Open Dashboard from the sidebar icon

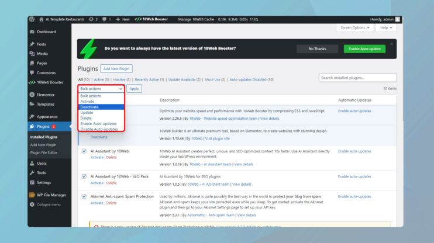pyautogui.click(x=32, y=32)
